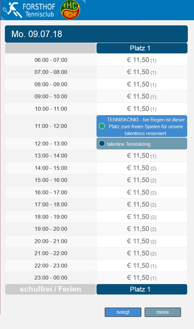
Task: Book the 06:00 - 07:00 slot on Platz 1
Action: [x=142, y=60]
